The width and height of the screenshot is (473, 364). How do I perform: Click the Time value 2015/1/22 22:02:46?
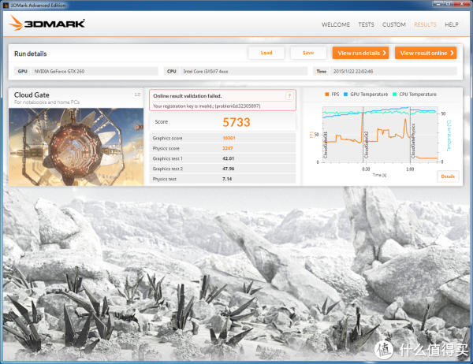point(353,72)
